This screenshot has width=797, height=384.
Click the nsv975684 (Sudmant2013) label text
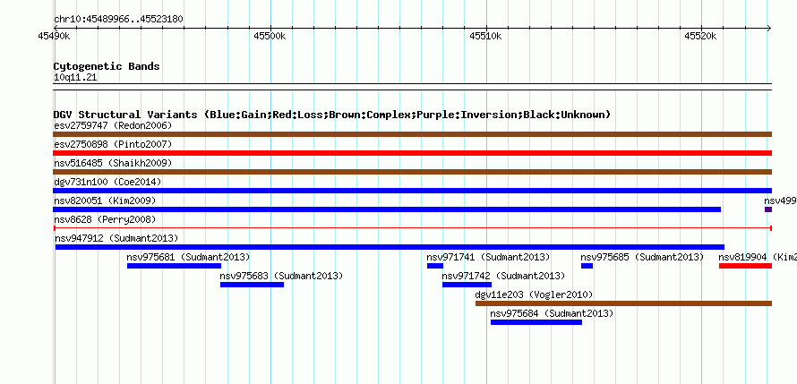tap(552, 313)
